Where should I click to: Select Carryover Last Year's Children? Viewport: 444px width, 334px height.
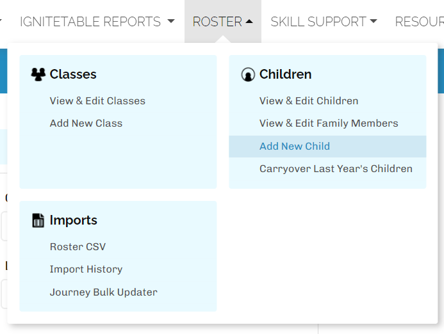click(x=336, y=169)
